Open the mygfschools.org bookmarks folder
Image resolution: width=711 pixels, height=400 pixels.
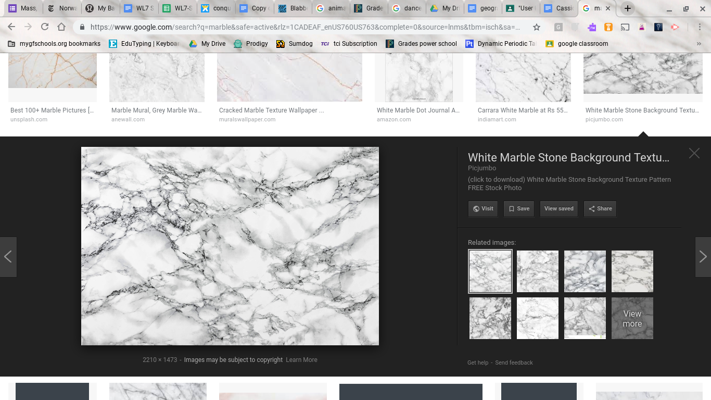(x=54, y=44)
